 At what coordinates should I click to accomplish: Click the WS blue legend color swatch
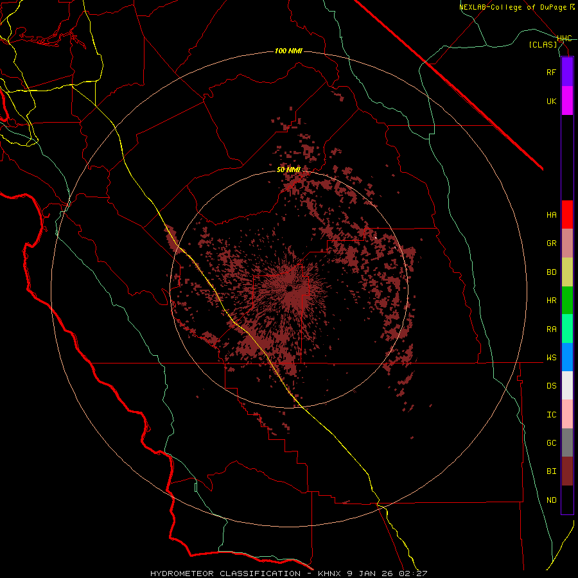[567, 357]
